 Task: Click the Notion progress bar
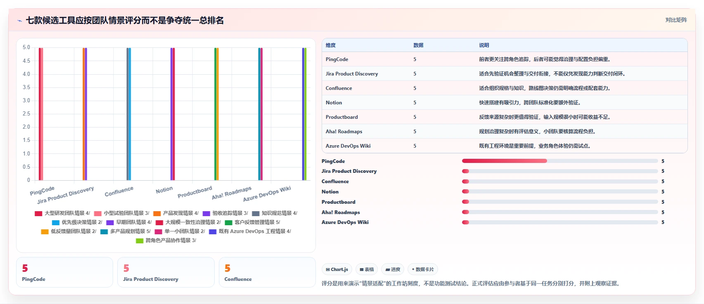click(x=560, y=191)
